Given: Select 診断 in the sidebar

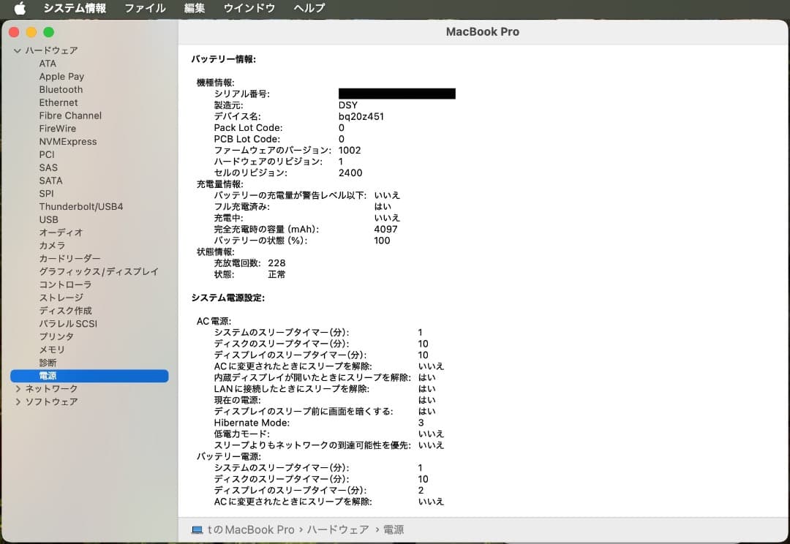Looking at the screenshot, I should pos(48,363).
